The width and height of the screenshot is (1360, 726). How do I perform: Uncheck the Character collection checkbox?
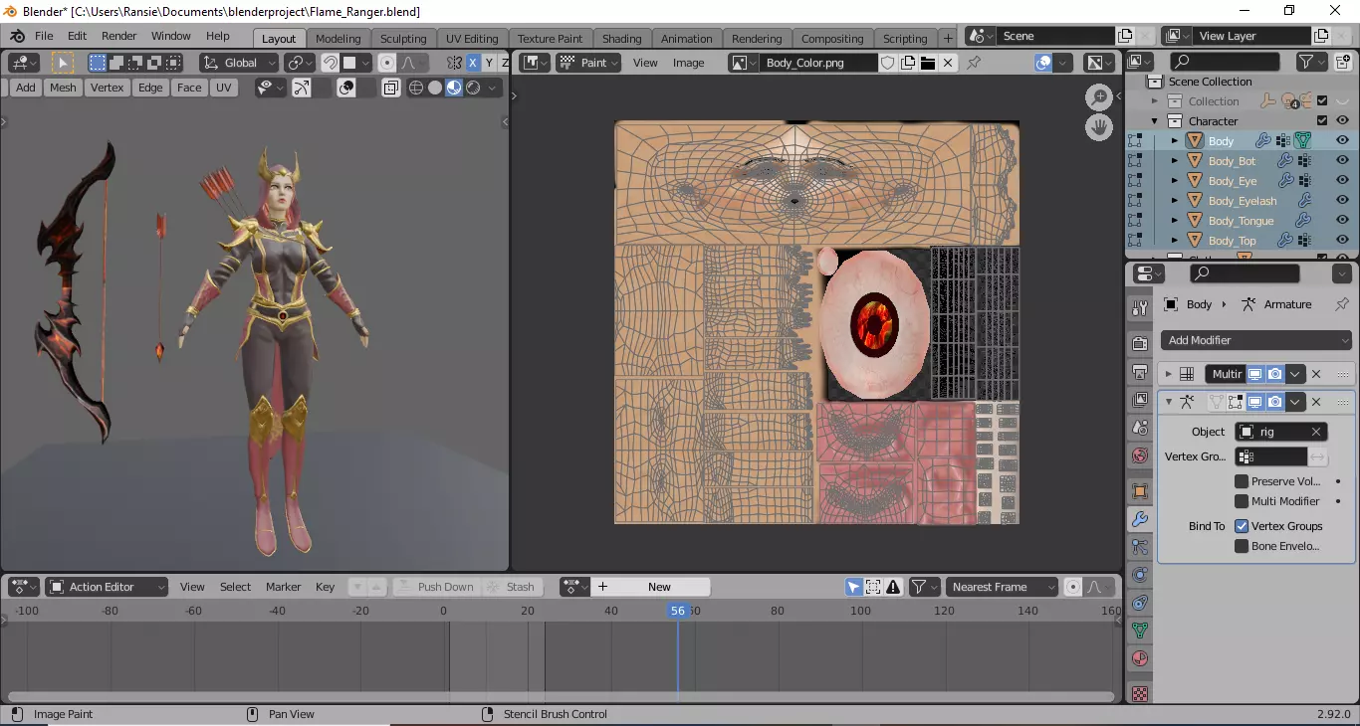(1322, 121)
